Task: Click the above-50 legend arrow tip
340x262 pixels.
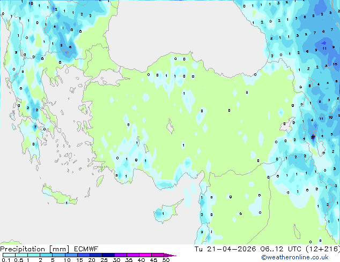Action: (x=170, y=255)
